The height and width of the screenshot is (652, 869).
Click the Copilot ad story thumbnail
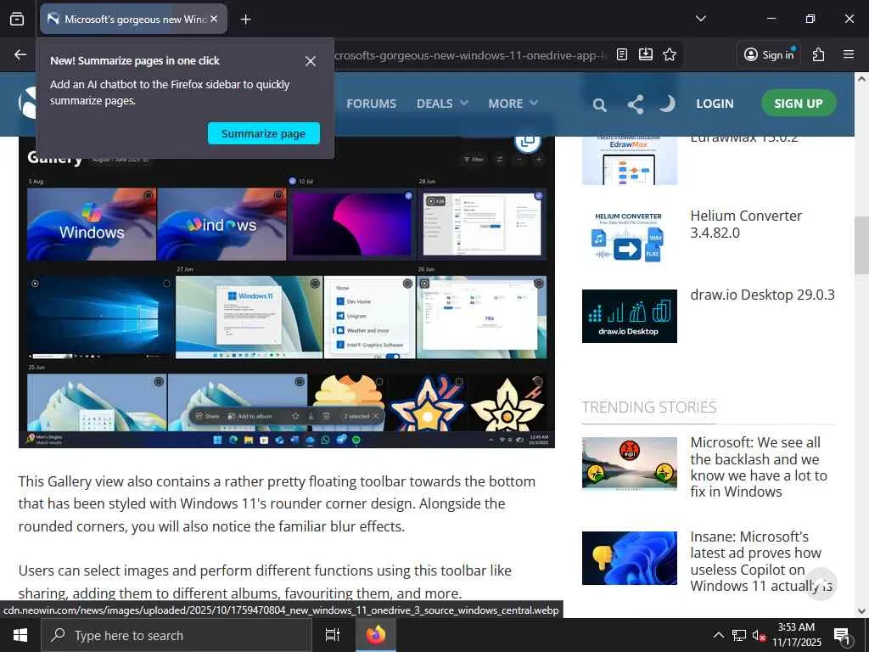(629, 558)
